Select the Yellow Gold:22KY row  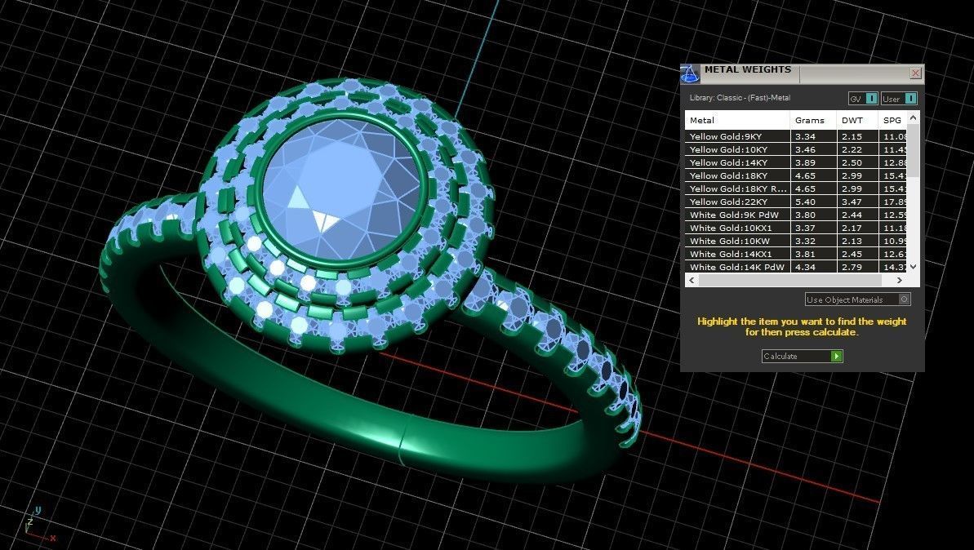796,202
